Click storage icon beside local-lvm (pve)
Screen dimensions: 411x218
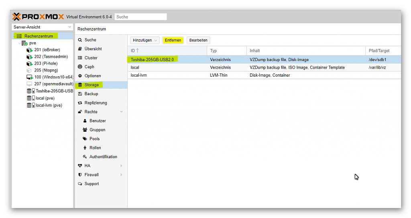tap(31, 105)
